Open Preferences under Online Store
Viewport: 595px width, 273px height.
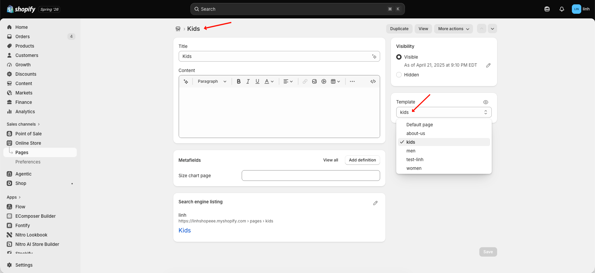click(40, 162)
